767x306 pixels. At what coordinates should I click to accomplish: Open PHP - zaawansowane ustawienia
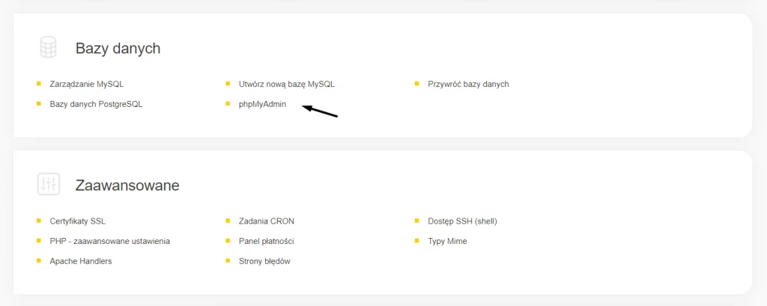coord(109,241)
